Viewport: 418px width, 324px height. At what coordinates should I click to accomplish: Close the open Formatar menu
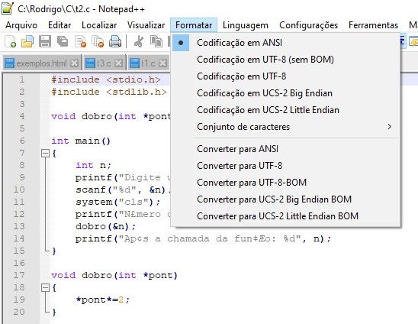click(x=194, y=25)
